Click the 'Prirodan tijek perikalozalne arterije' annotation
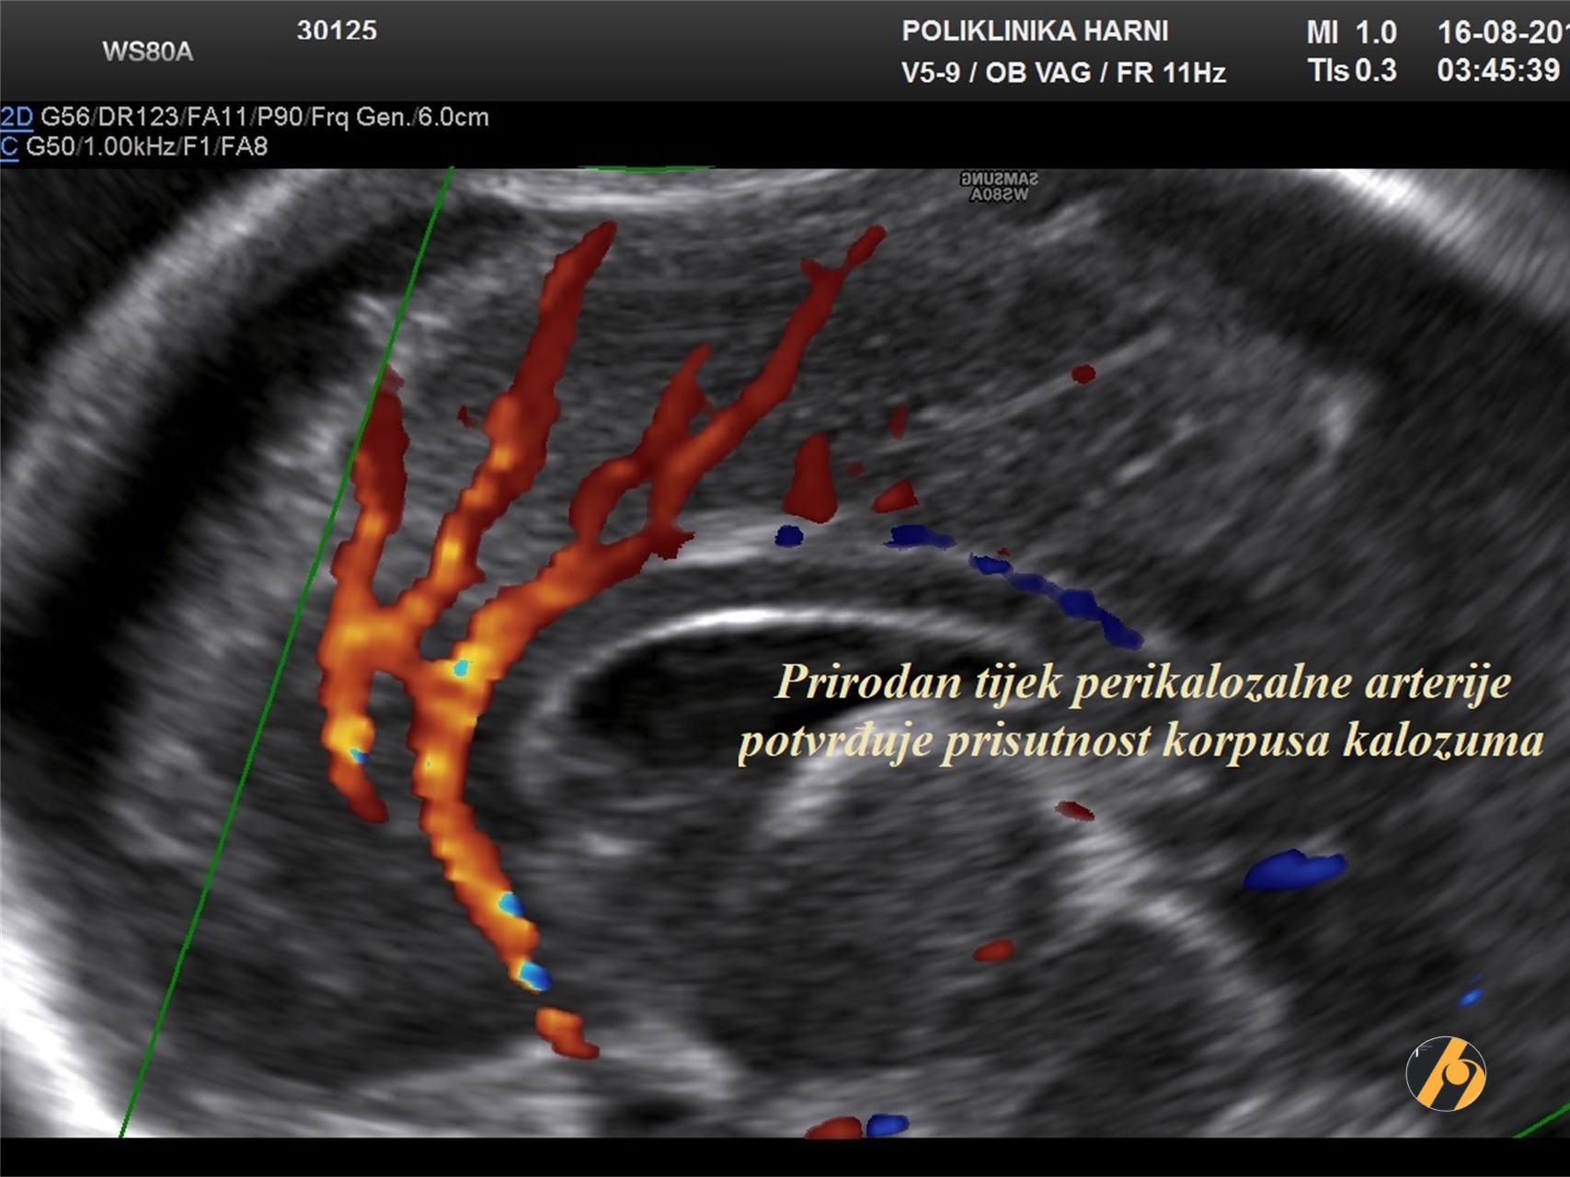The image size is (1570, 1177). pyautogui.click(x=1142, y=683)
